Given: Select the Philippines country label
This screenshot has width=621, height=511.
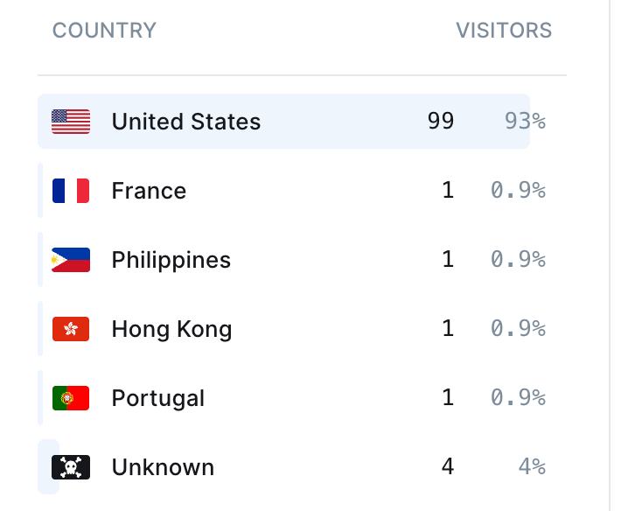Looking at the screenshot, I should [171, 260].
